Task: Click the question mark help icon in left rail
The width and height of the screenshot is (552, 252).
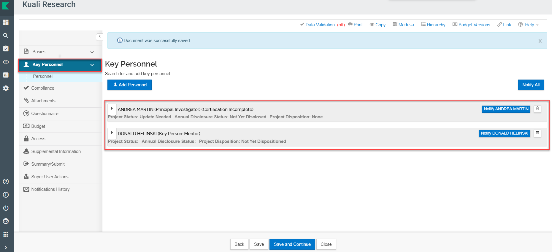Action: [x=6, y=182]
